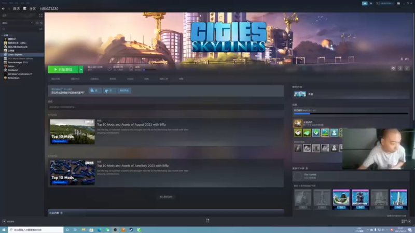Open game settings gear icon
415x233 pixels.
[393, 68]
